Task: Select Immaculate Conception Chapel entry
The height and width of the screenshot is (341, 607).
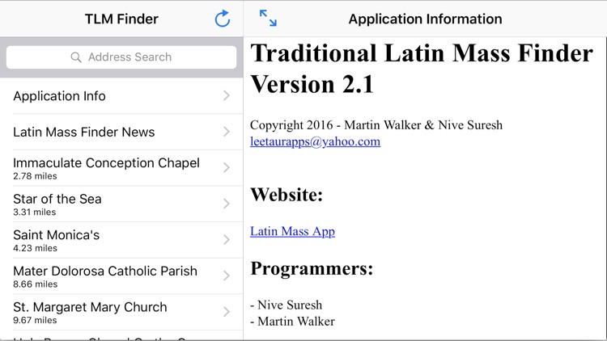Action: pos(106,168)
